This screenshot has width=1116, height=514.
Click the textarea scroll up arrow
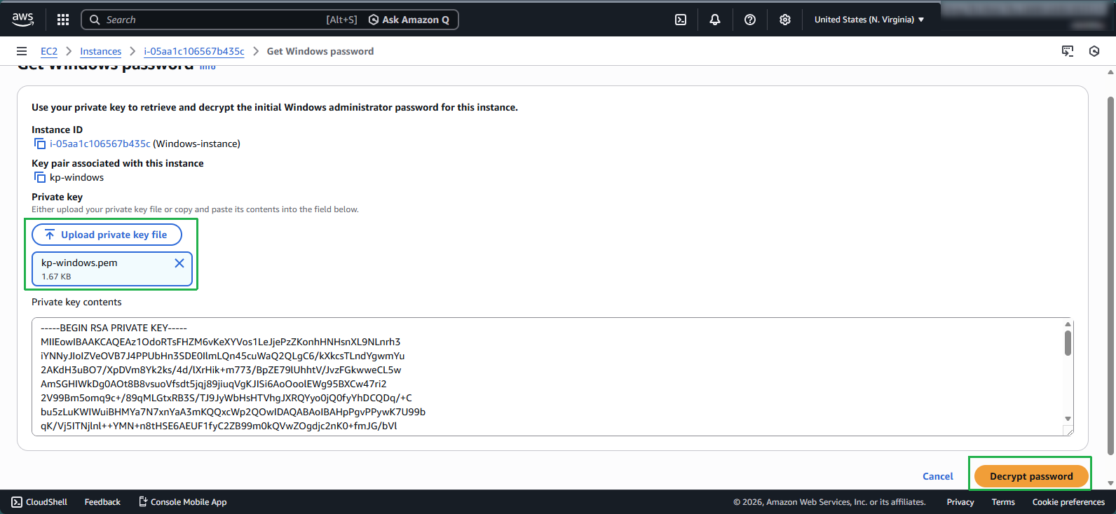coord(1068,324)
